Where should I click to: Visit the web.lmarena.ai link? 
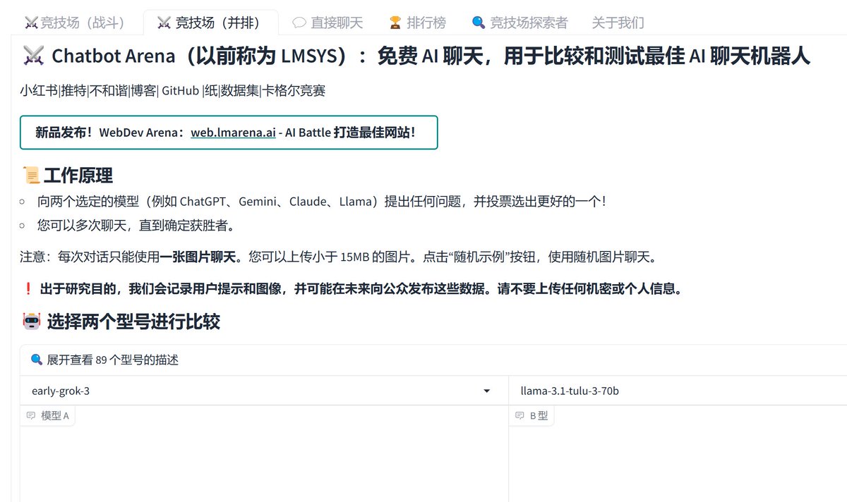233,133
